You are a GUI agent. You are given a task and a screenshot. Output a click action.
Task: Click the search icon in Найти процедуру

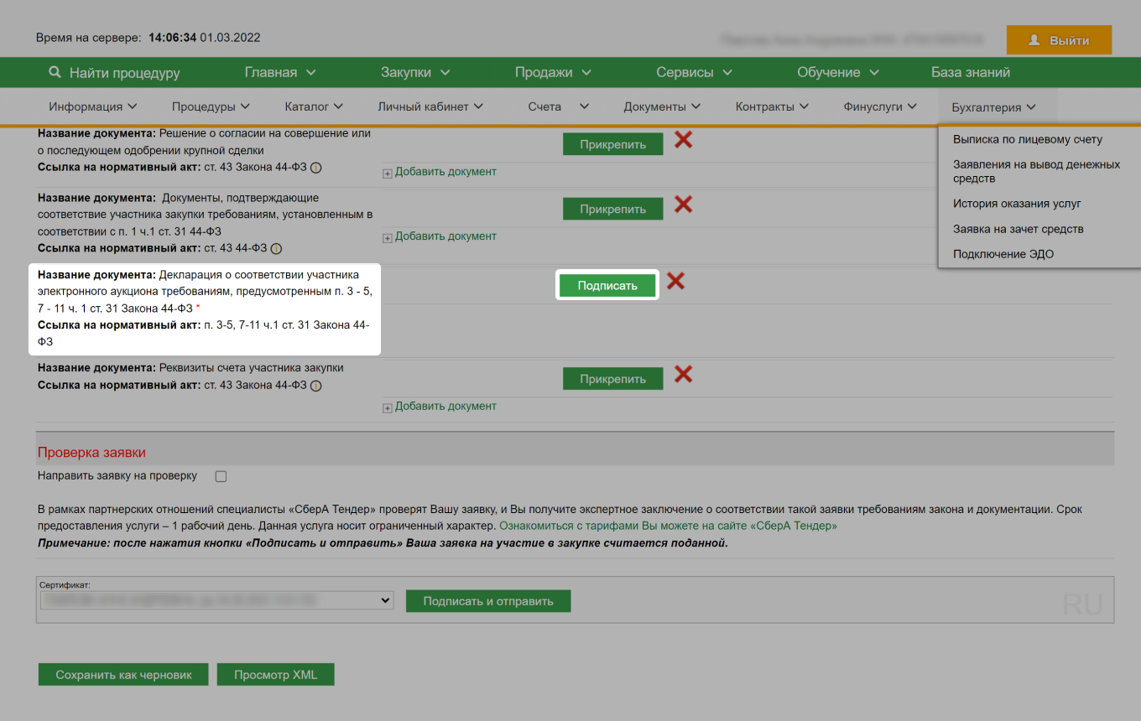(55, 73)
